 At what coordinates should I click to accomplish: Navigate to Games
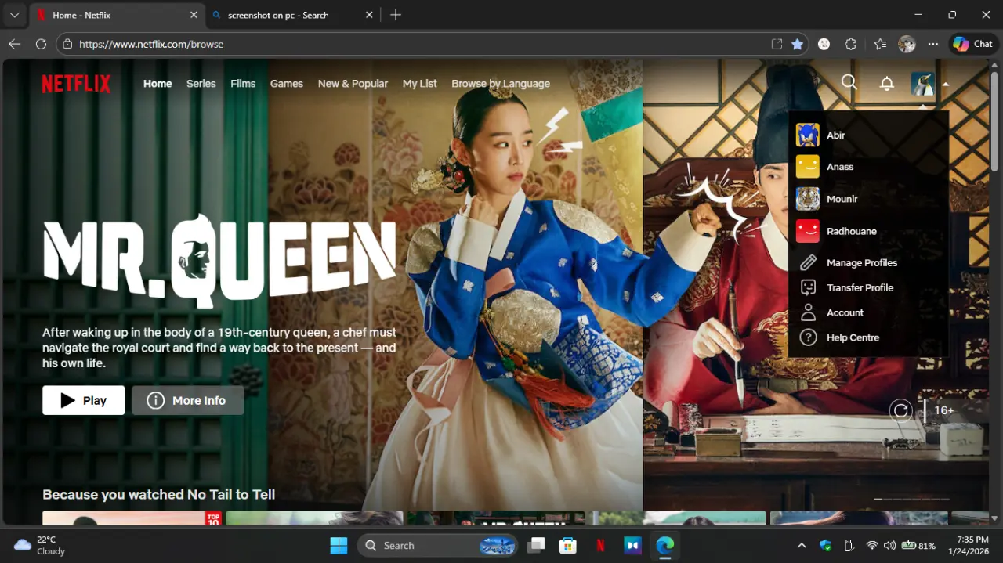coord(287,84)
